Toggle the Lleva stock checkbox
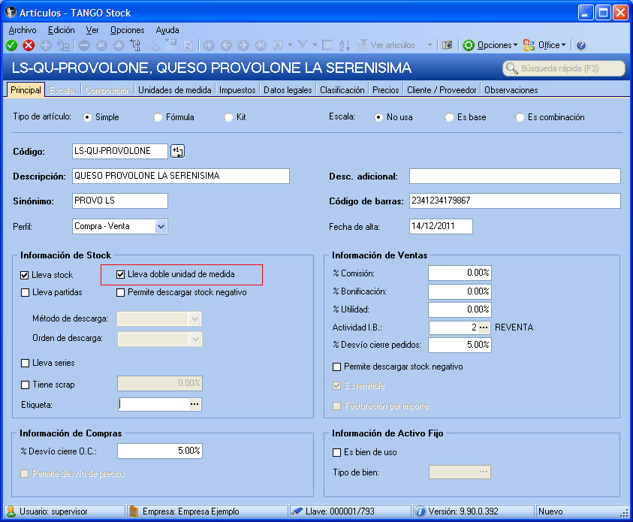The height and width of the screenshot is (522, 633). (x=24, y=276)
